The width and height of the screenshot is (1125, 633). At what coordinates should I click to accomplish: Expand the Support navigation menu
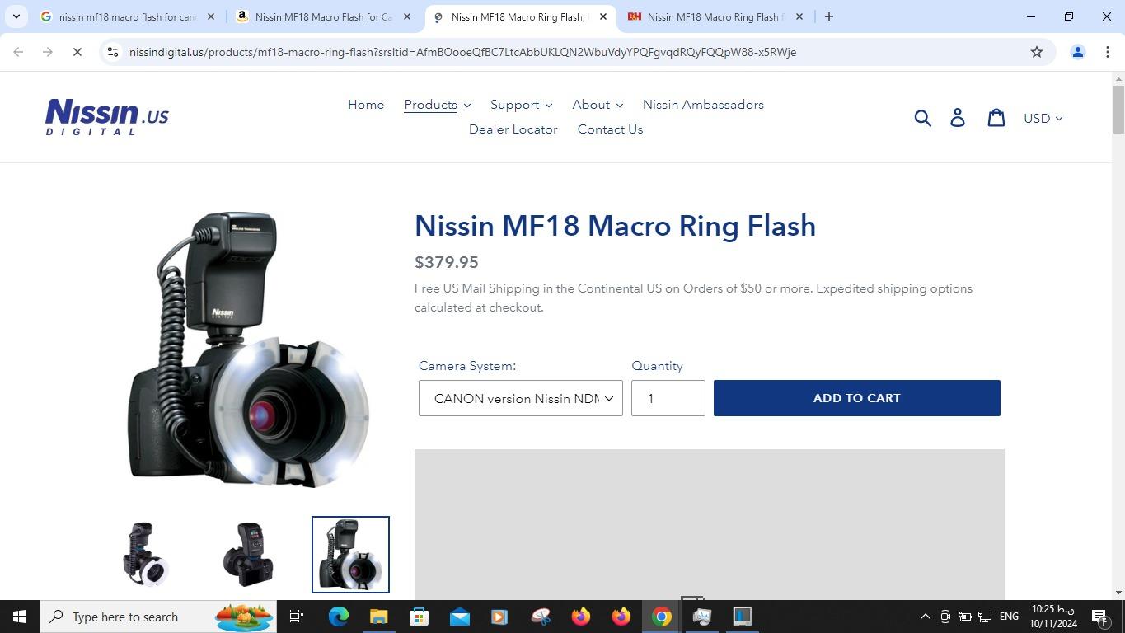point(521,105)
